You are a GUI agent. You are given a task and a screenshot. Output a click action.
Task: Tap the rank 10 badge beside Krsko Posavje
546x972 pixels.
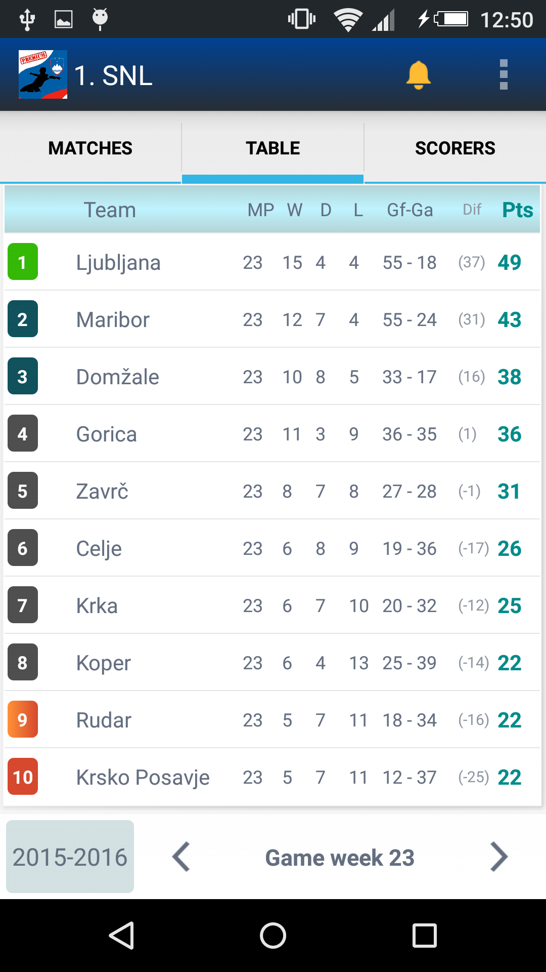22,776
